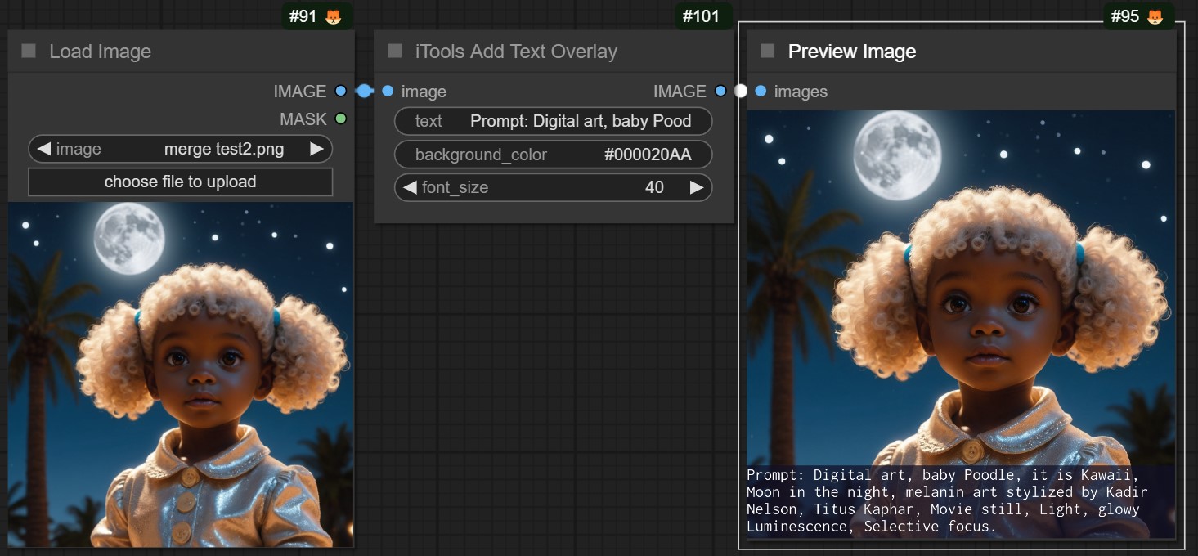This screenshot has height=556, width=1198.
Task: Click the Load Image IMAGE output dot
Action: 341,92
